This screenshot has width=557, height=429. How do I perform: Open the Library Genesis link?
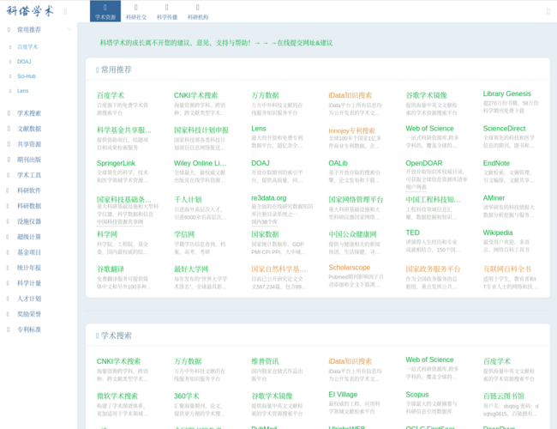(x=506, y=94)
